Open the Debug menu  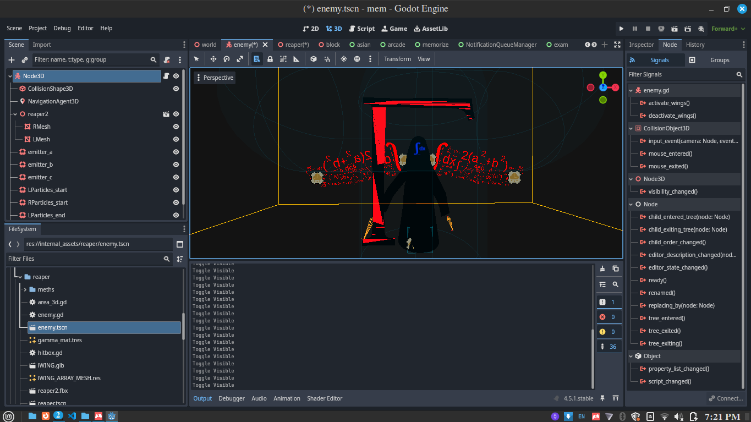pos(62,28)
